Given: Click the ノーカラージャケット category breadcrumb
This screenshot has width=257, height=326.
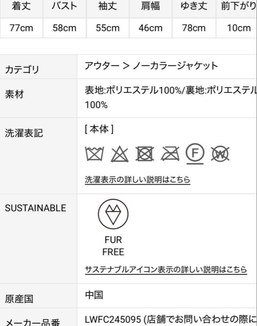Looking at the screenshot, I should 175,66.
